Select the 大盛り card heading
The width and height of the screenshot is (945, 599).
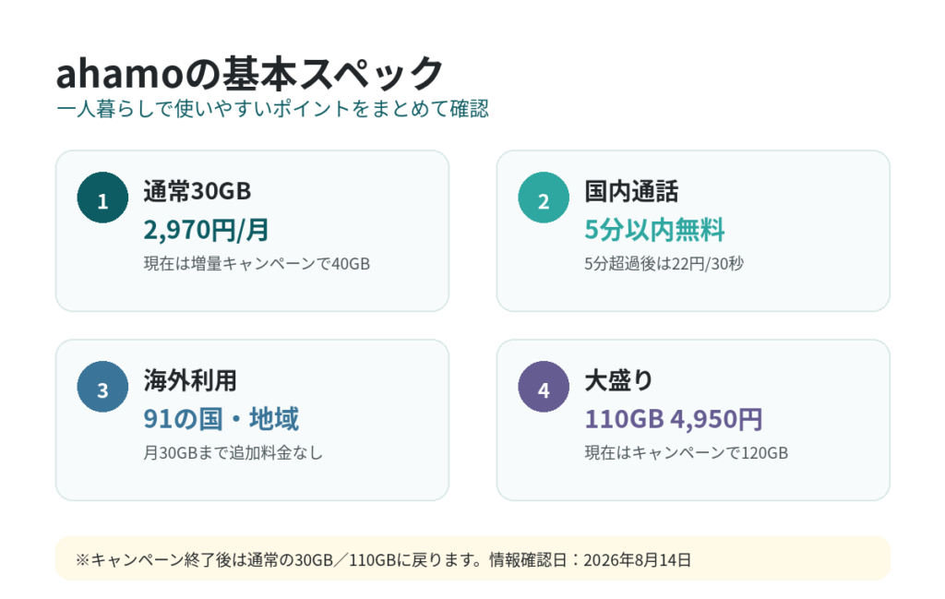click(619, 380)
